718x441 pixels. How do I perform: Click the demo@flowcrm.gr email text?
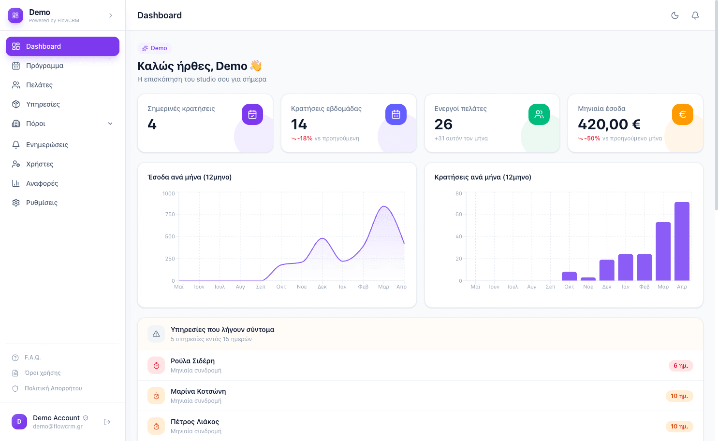(x=58, y=427)
